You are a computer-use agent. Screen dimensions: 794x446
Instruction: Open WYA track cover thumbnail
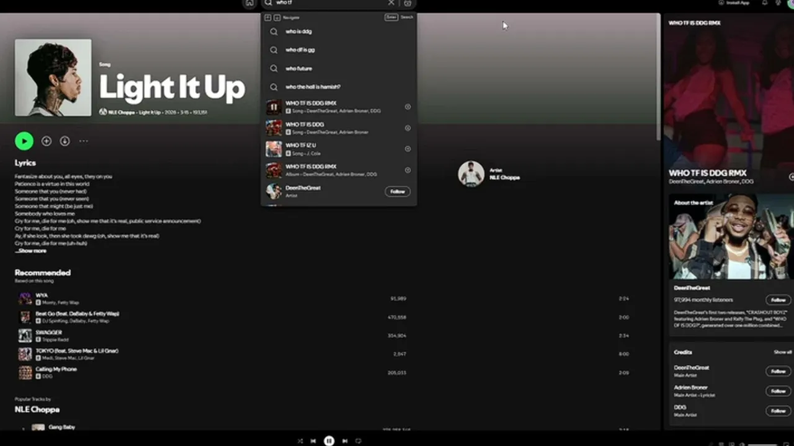25,299
